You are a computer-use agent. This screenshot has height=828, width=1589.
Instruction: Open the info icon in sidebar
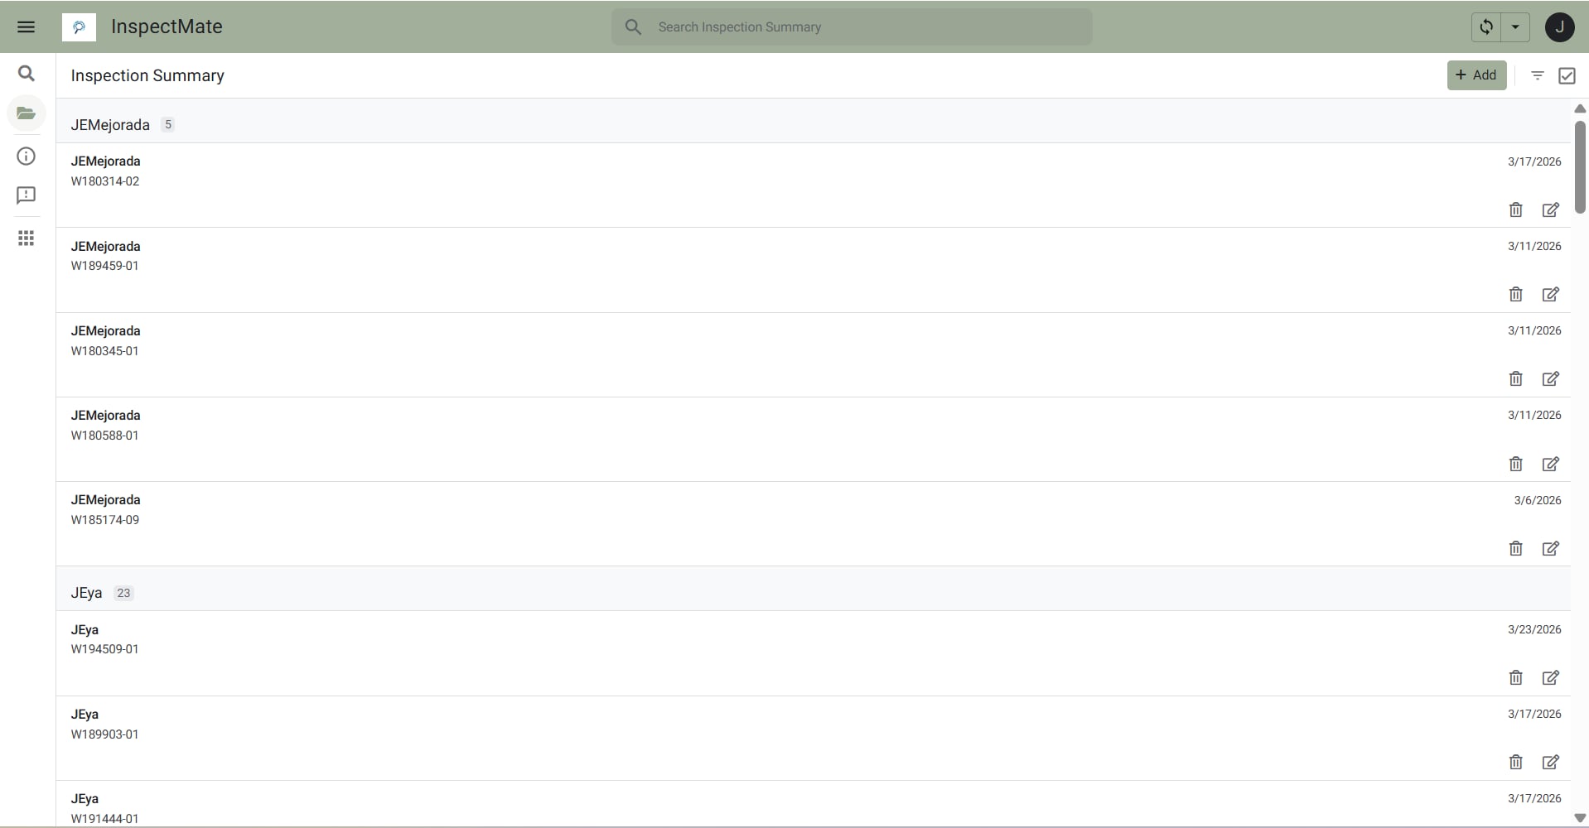click(27, 156)
